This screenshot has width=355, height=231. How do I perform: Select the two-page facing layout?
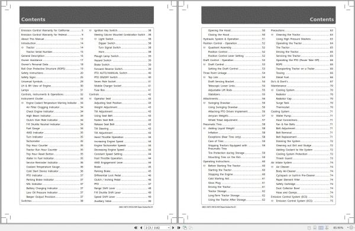point(321,228)
